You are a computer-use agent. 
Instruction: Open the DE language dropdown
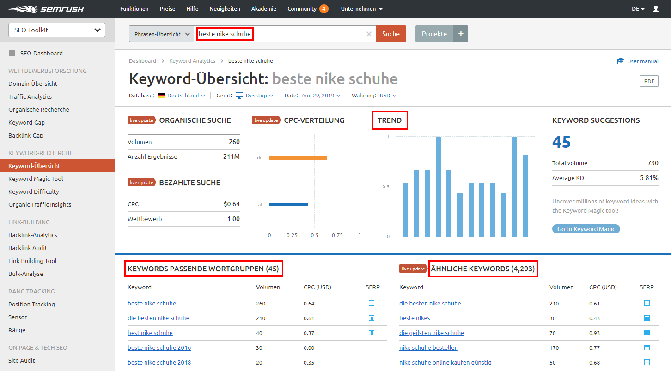tap(638, 9)
